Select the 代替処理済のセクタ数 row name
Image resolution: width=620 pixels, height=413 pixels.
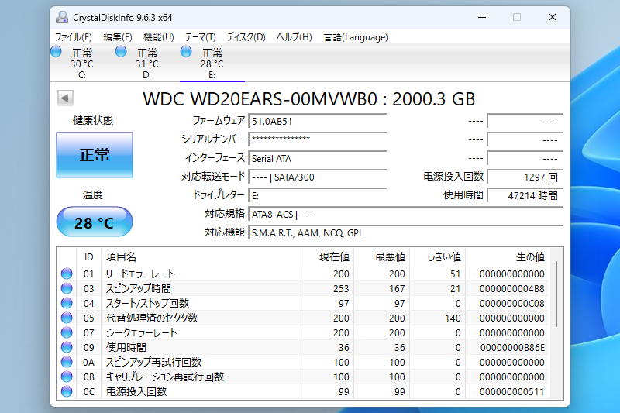click(152, 318)
